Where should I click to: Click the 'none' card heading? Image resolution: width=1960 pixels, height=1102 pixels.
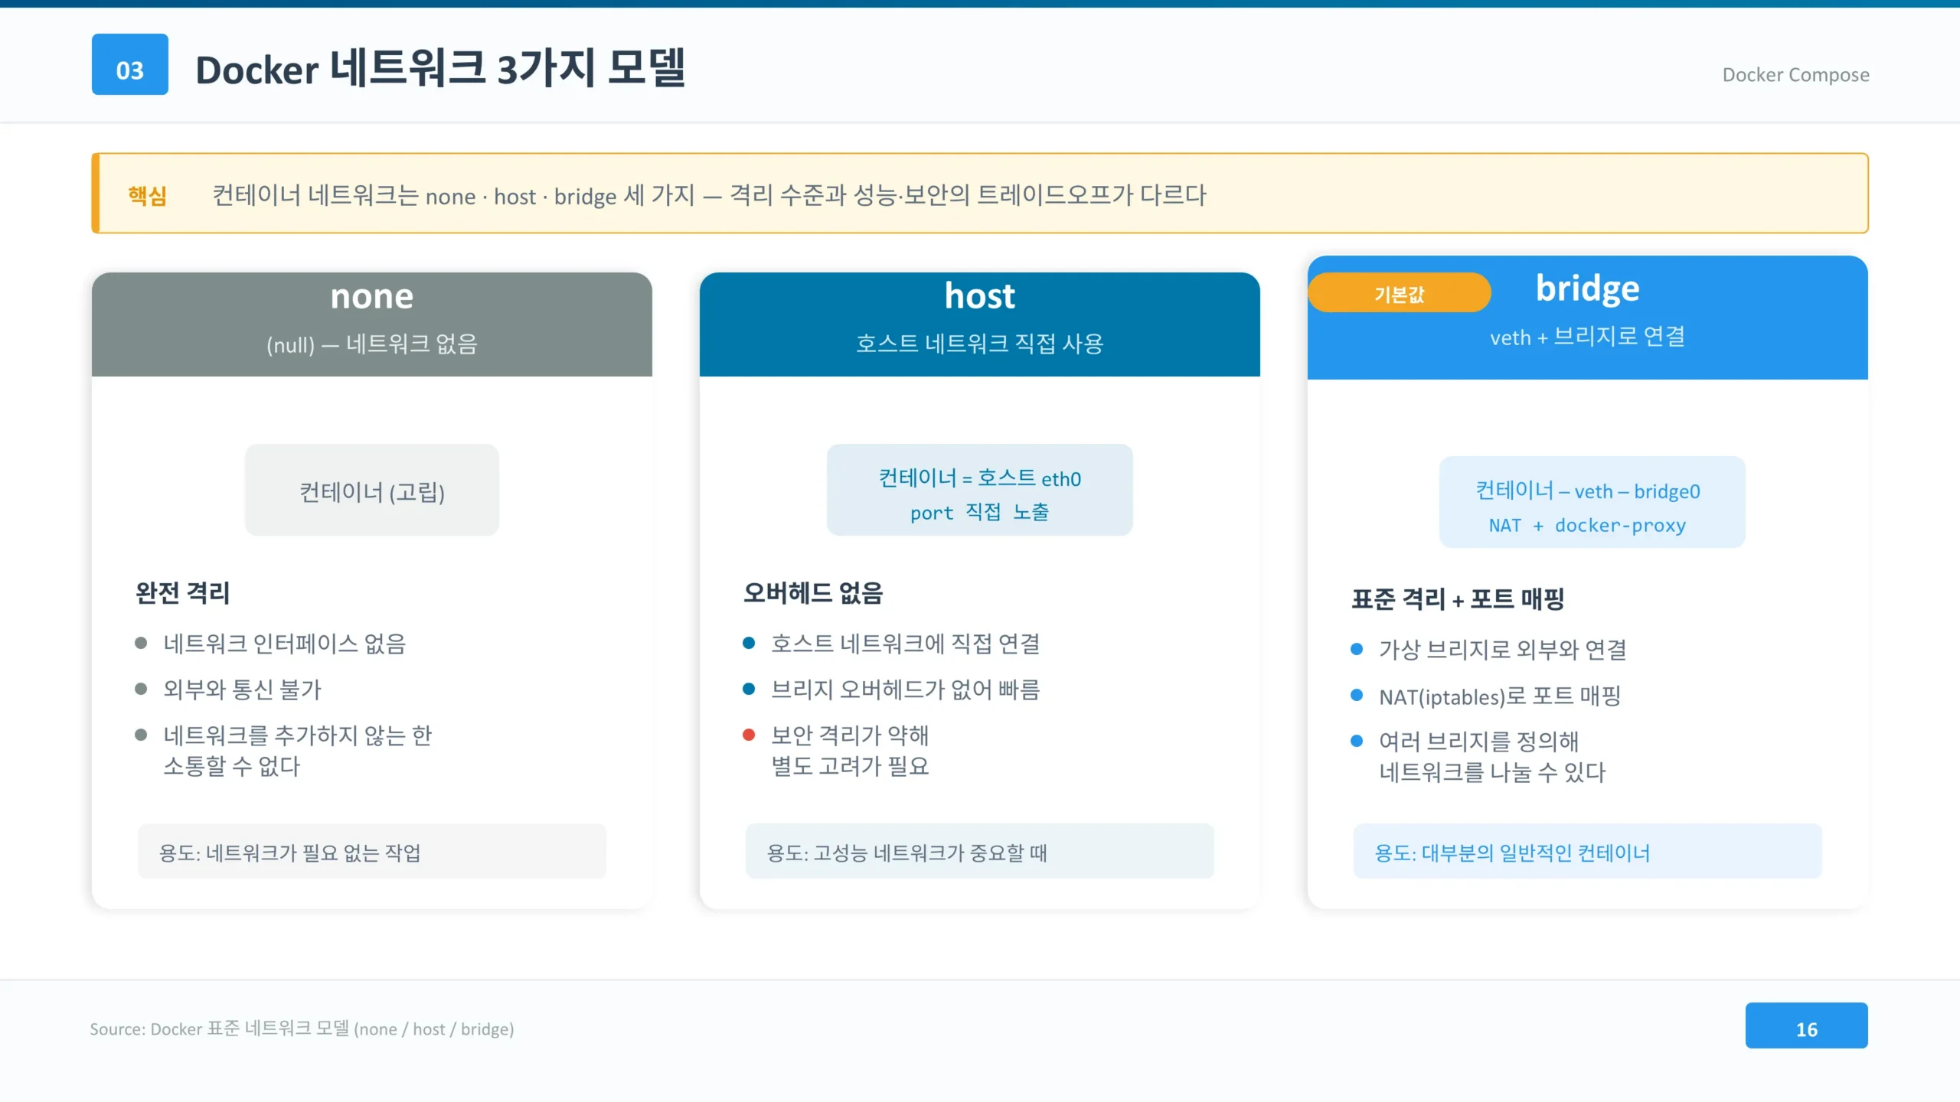tap(372, 296)
